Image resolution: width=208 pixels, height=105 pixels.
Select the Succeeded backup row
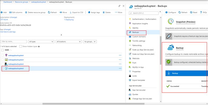pyautogui.click(x=187, y=86)
